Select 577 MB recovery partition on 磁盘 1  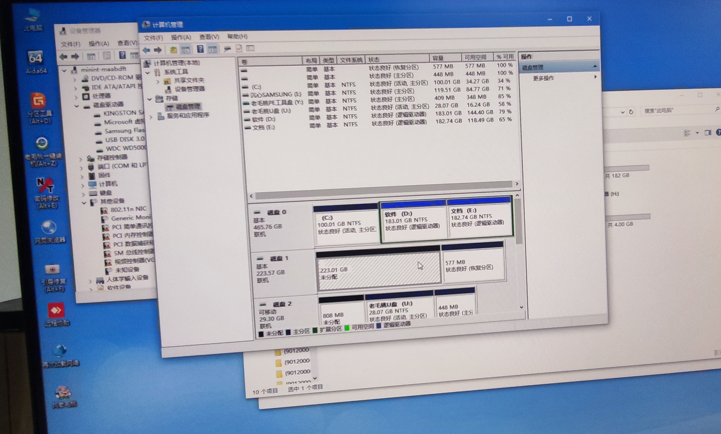tap(474, 263)
